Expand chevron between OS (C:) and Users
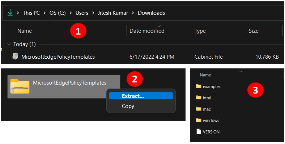This screenshot has width=285, height=144. (x=71, y=13)
